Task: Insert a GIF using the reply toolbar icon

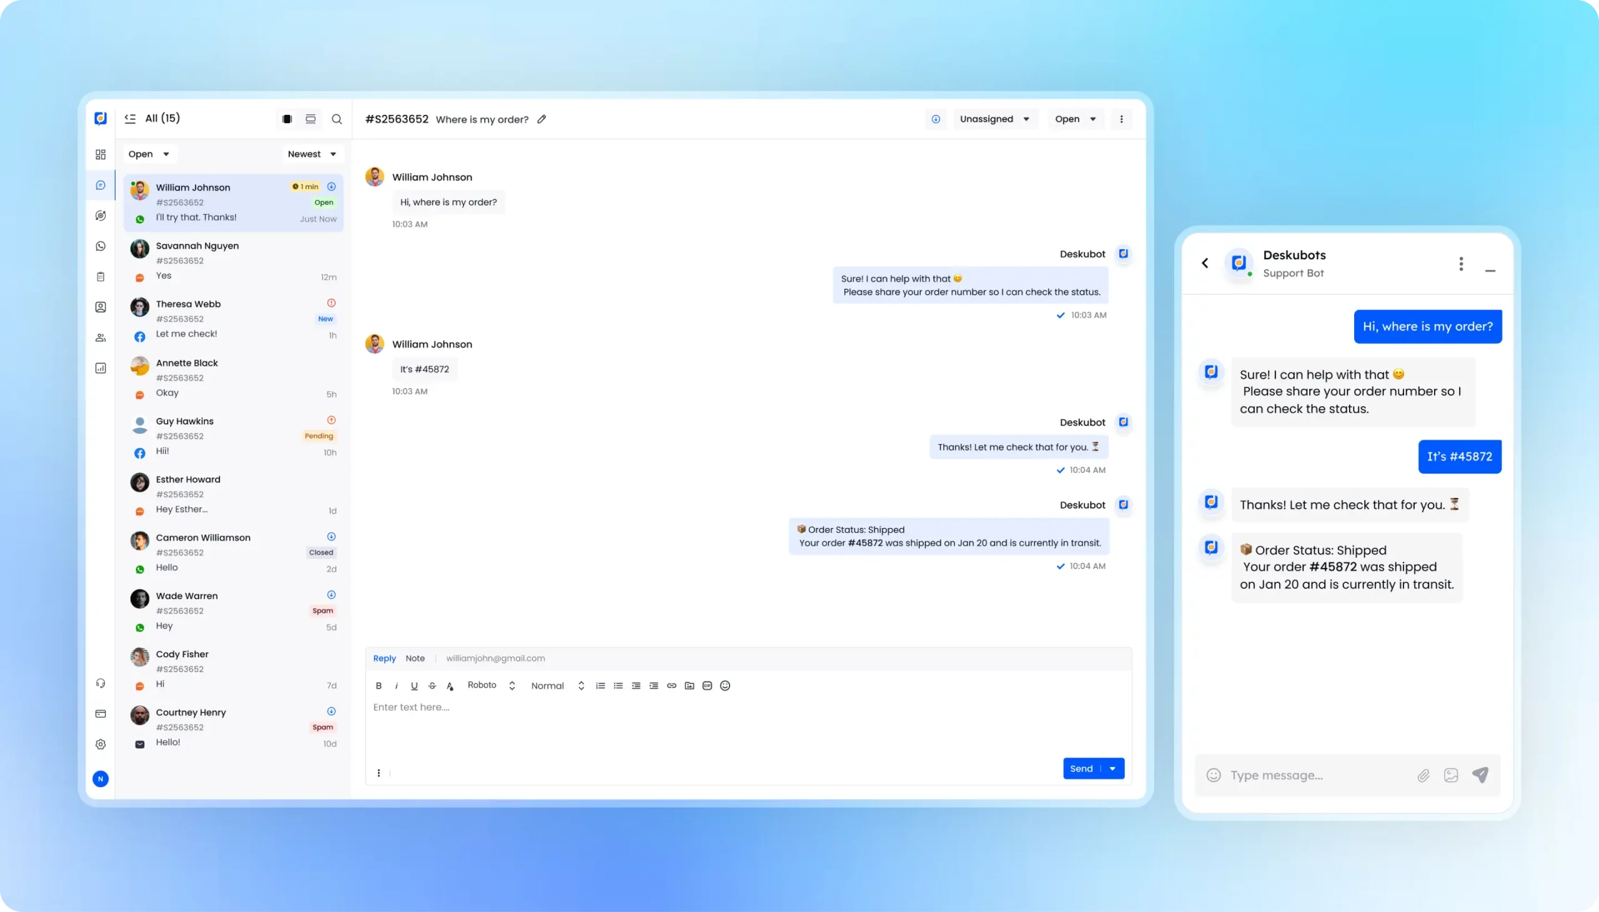Action: pos(706,685)
